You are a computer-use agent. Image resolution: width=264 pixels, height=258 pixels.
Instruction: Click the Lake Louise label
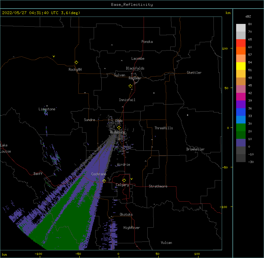point(6,148)
